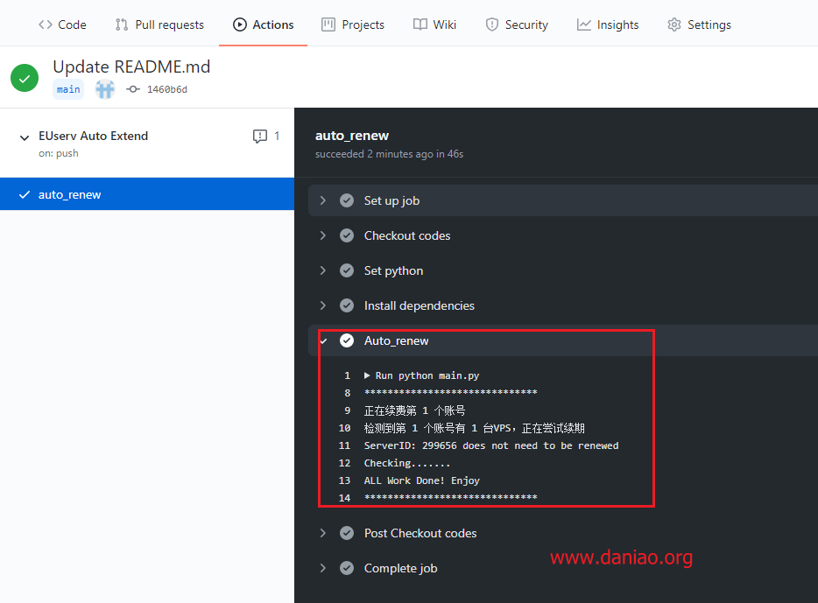Click the Security shield icon
818x603 pixels.
(492, 25)
